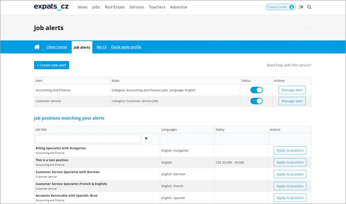The width and height of the screenshot is (346, 204).
Task: Manage the Accounting and Finance alert
Action: (x=292, y=90)
